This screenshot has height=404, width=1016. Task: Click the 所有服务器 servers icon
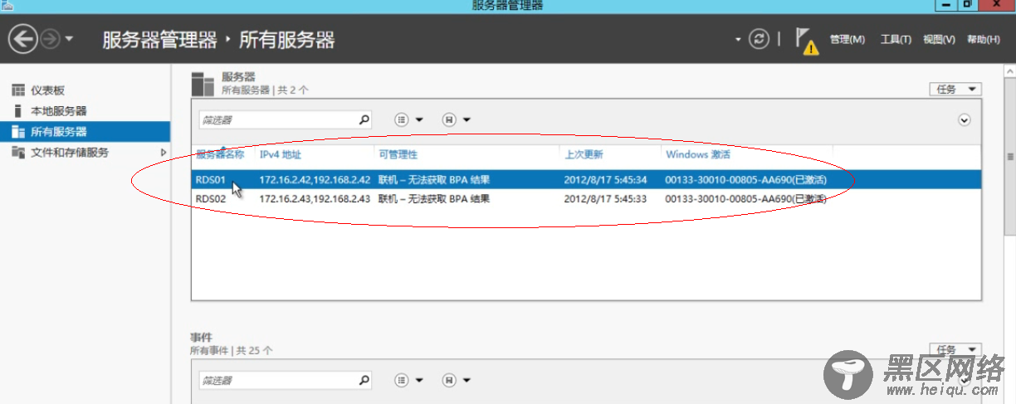tap(17, 132)
